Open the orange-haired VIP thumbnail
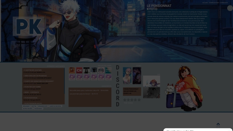This screenshot has width=233, height=131. pos(151,81)
